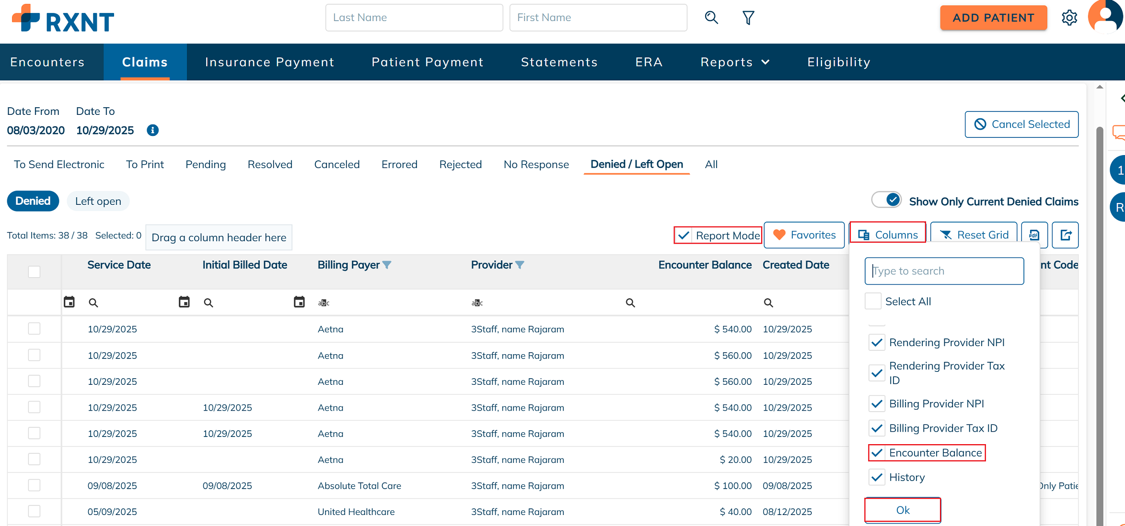The width and height of the screenshot is (1125, 526).
Task: Click the user profile avatar icon
Action: click(1105, 17)
